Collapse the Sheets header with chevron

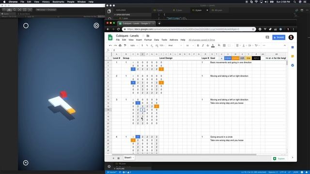285,45
